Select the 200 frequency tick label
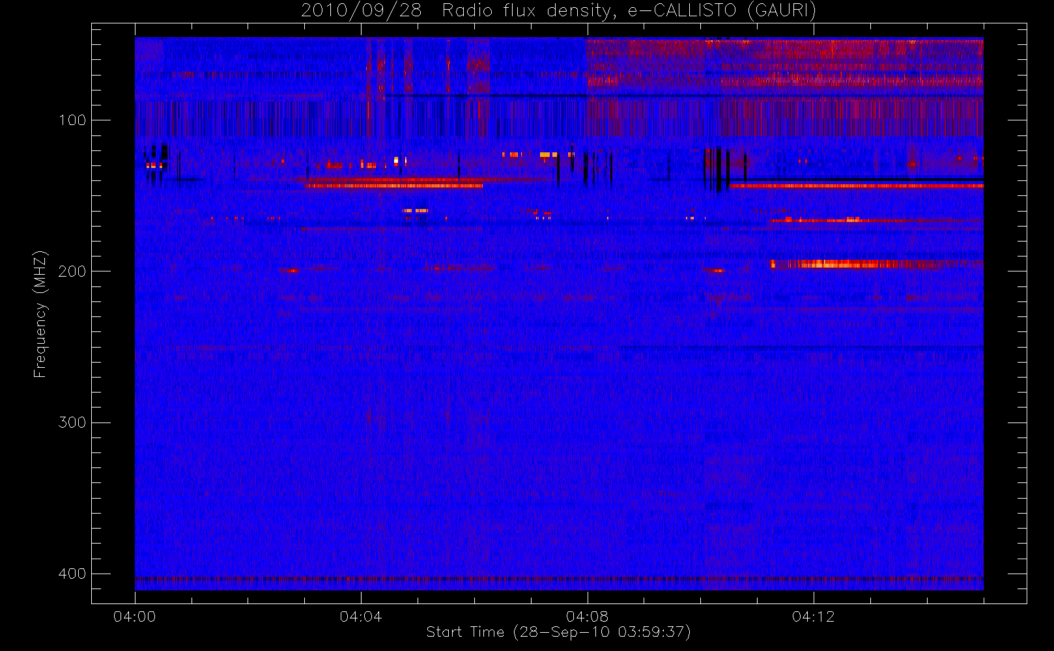The image size is (1054, 651). pyautogui.click(x=72, y=271)
